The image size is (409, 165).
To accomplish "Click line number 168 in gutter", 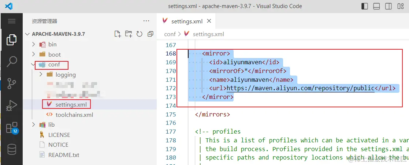I will 171,54.
